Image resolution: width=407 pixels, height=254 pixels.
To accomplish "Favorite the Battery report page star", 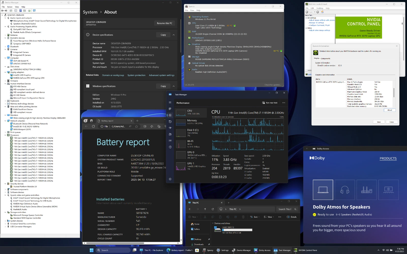I will point(137,126).
